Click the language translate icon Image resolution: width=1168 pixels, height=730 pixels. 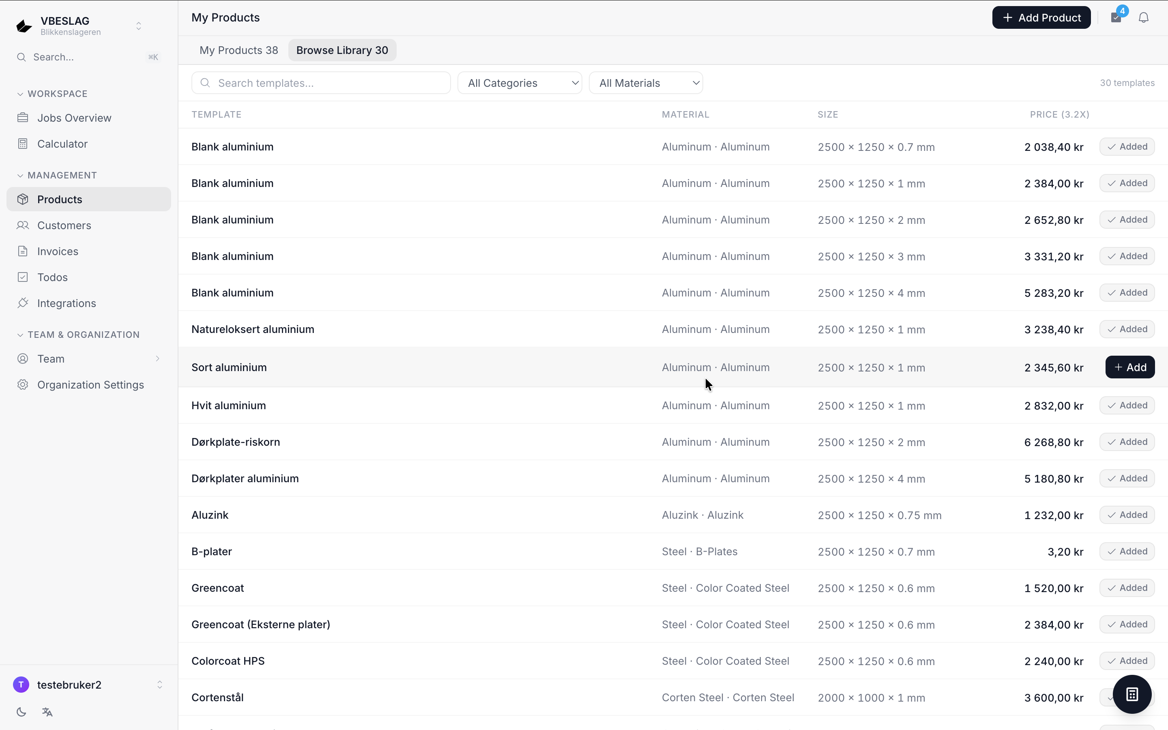(x=47, y=712)
